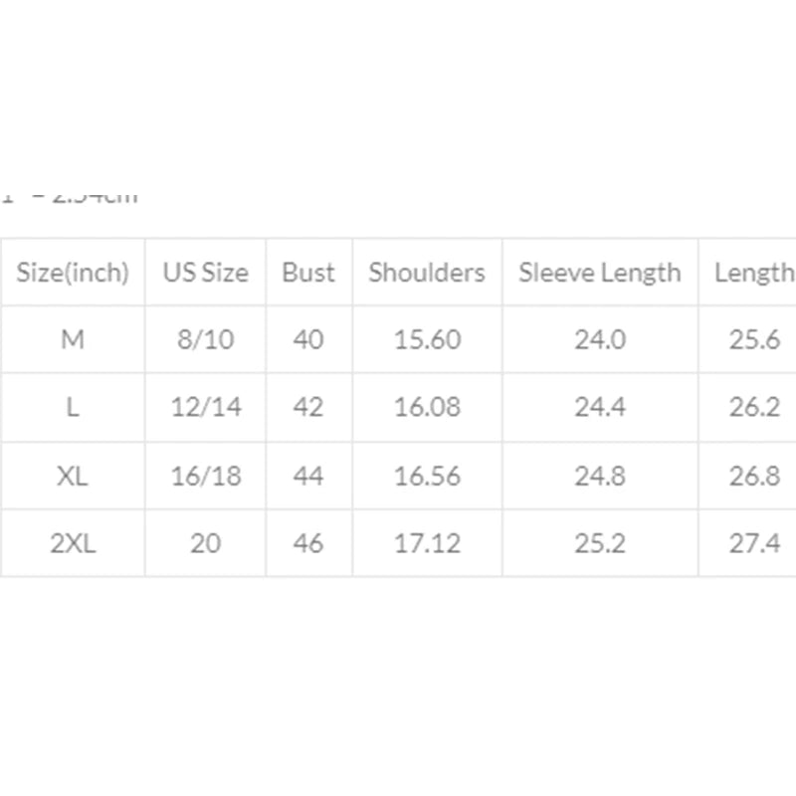Select the bust value 46 cell
Image resolution: width=796 pixels, height=796 pixels.
308,543
